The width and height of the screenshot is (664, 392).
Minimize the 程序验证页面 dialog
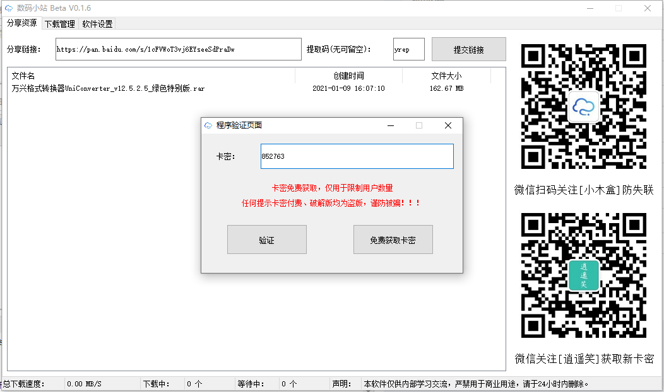click(x=391, y=125)
